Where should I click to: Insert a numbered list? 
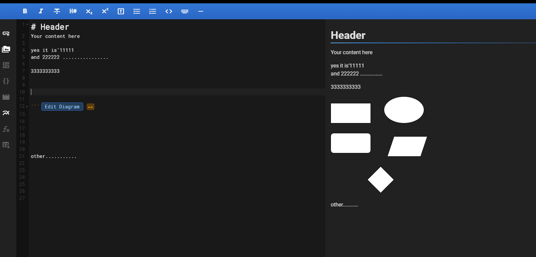tap(153, 11)
